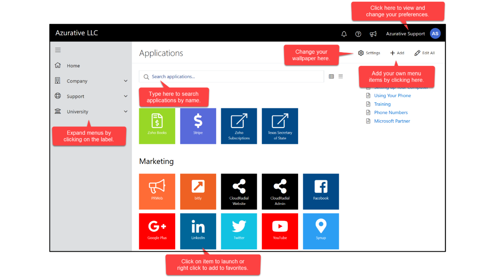
Task: Launch the Zoho Books tile
Action: click(157, 126)
